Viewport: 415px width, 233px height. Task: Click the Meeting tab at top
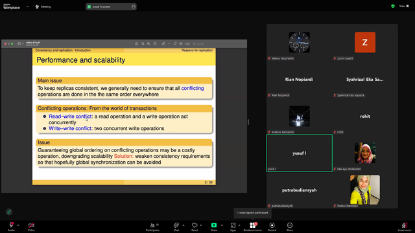click(43, 6)
